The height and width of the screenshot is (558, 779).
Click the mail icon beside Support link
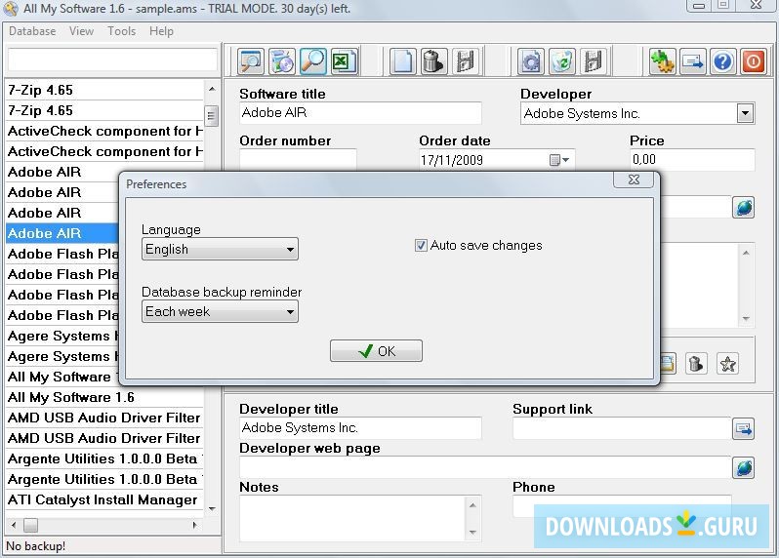(x=744, y=429)
